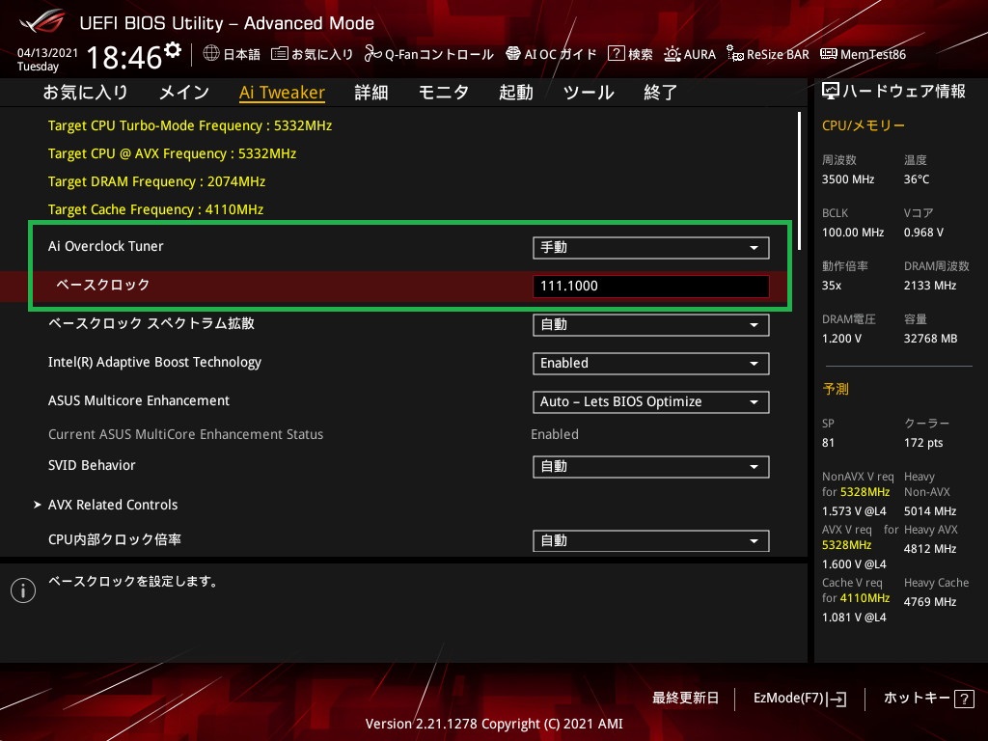
Task: Open date and time settings gear
Action: coord(173,50)
